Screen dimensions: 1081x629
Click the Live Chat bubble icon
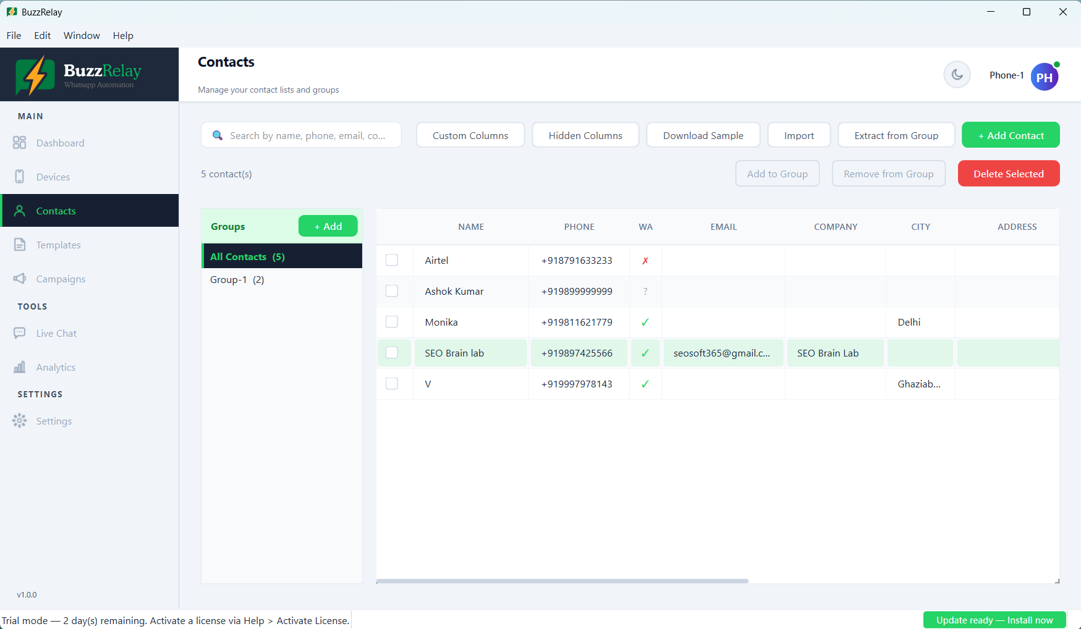point(20,333)
